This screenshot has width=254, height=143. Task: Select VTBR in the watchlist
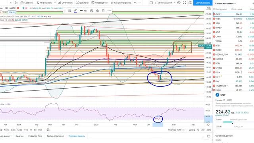pyautogui.click(x=233, y=19)
